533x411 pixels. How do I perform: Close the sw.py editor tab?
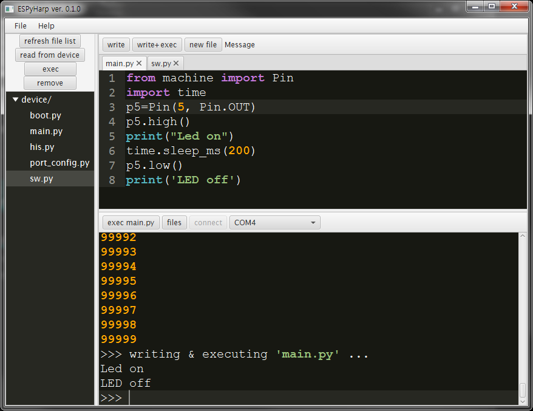click(176, 63)
